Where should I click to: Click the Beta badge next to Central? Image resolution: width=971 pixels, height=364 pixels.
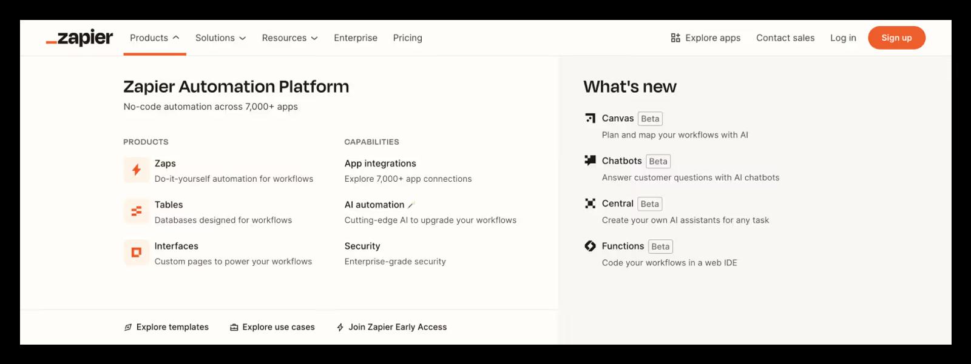650,204
